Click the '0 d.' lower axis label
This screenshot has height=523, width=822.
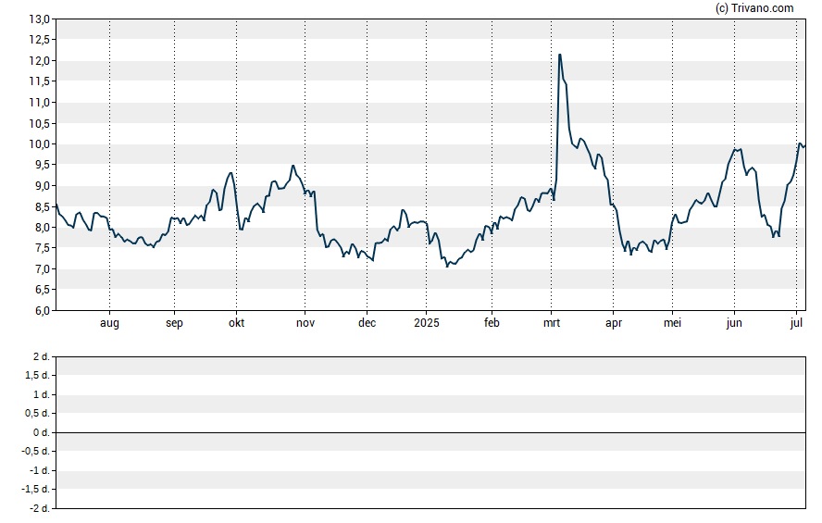coord(42,433)
